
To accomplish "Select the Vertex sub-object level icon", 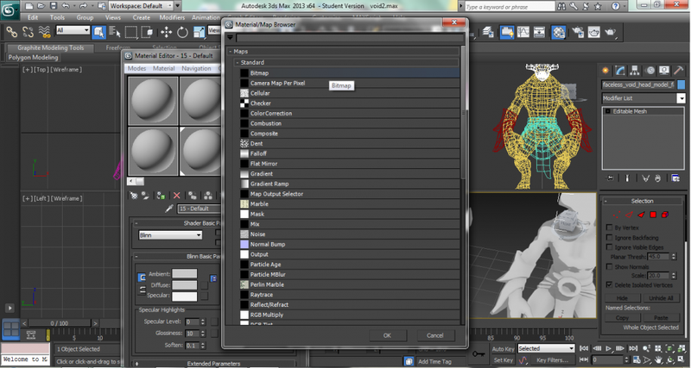I will tap(617, 215).
